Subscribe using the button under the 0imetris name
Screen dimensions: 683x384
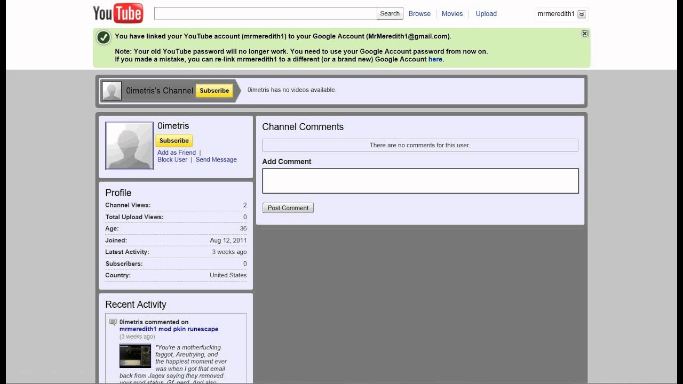(x=174, y=141)
